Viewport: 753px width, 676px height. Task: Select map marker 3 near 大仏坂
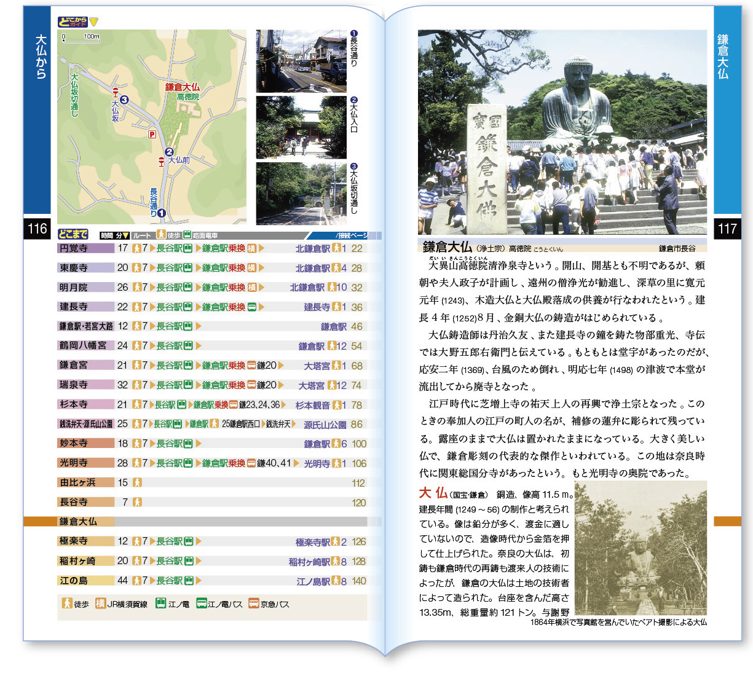(x=124, y=100)
